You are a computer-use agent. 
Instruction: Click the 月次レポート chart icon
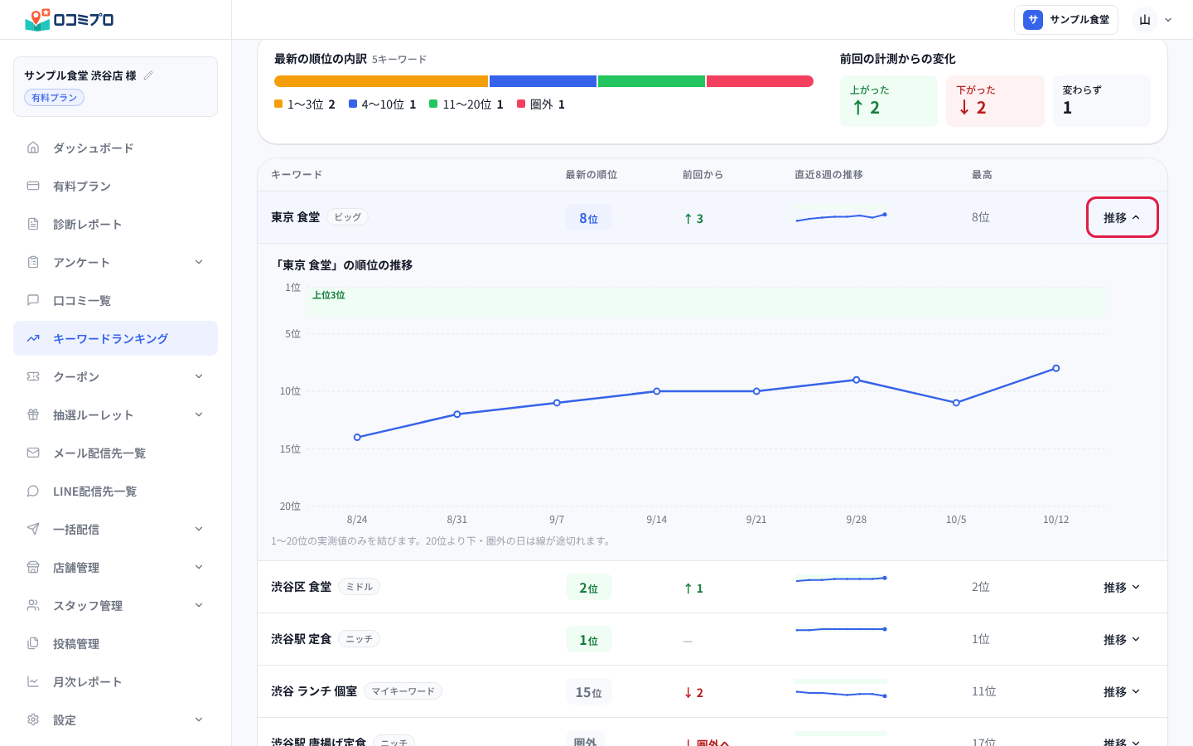coord(33,681)
